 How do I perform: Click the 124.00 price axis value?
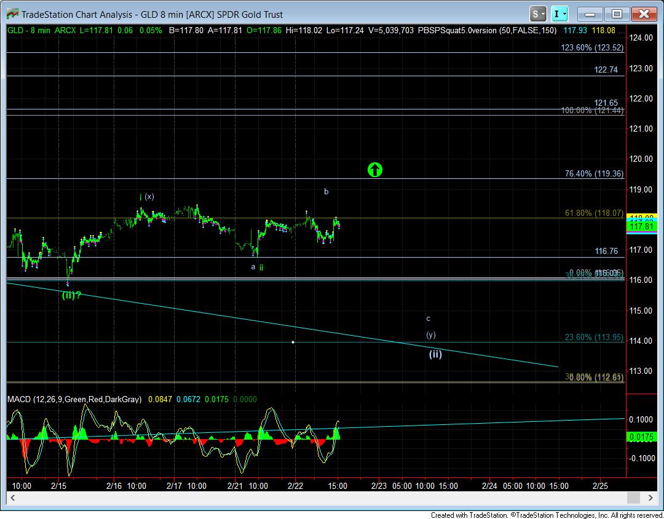[x=641, y=38]
